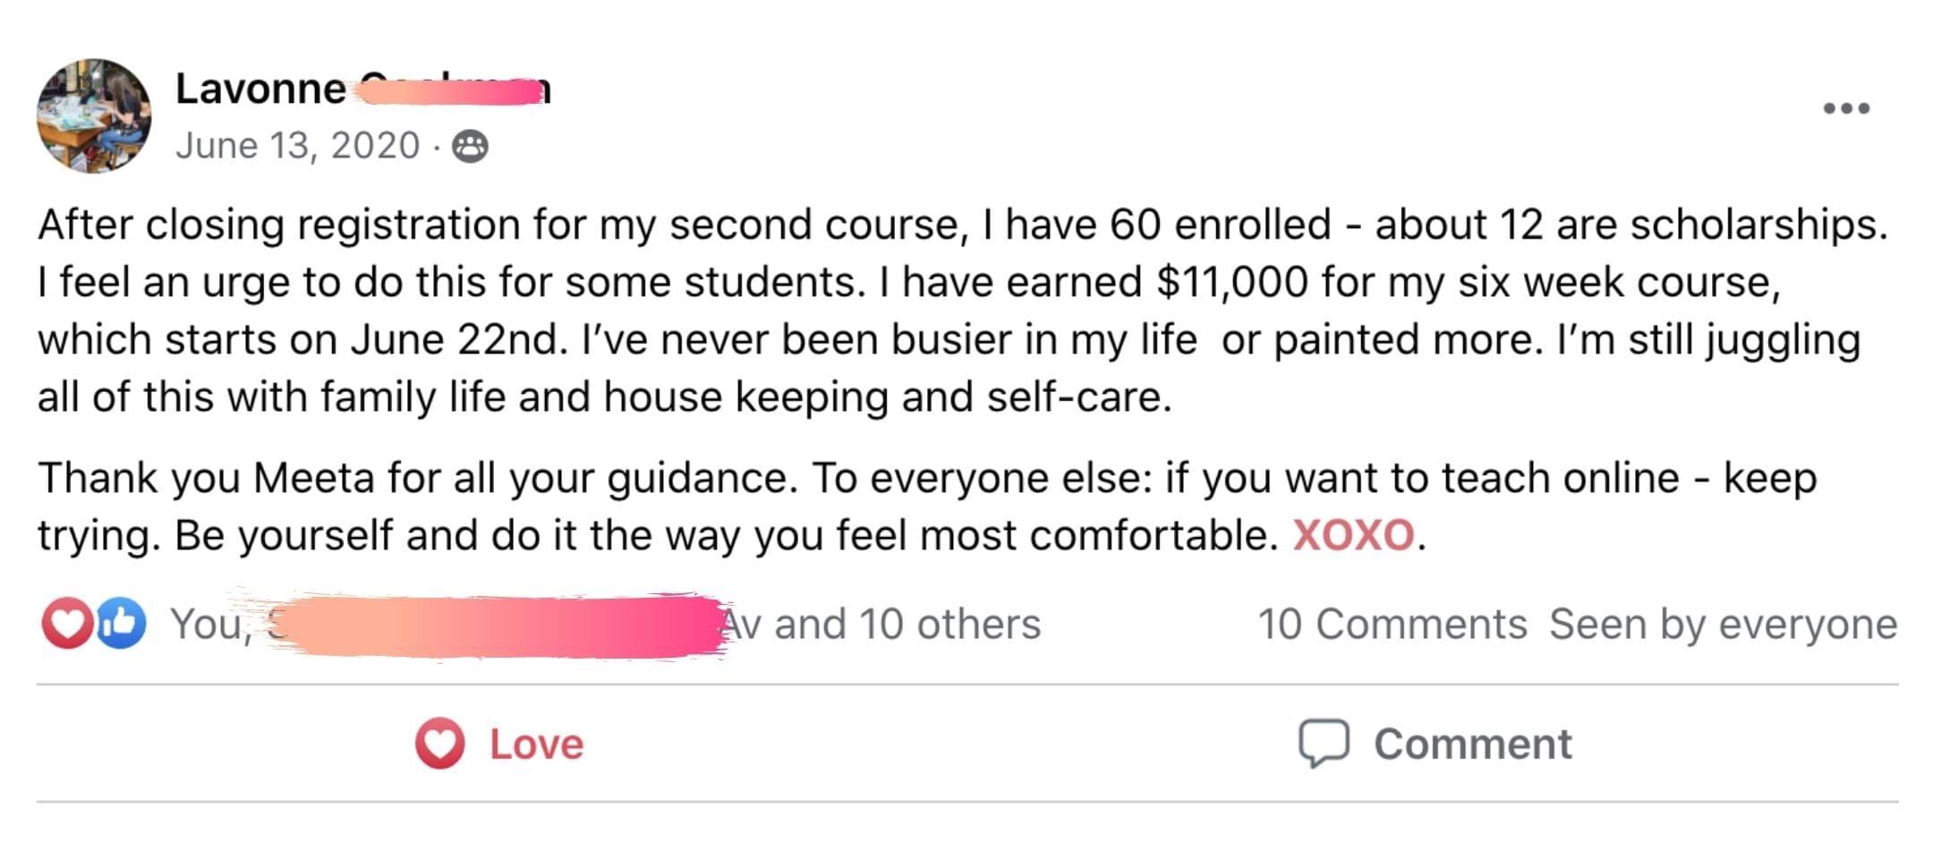Open the three-dot post options menu
This screenshot has width=1933, height=859.
(1846, 108)
